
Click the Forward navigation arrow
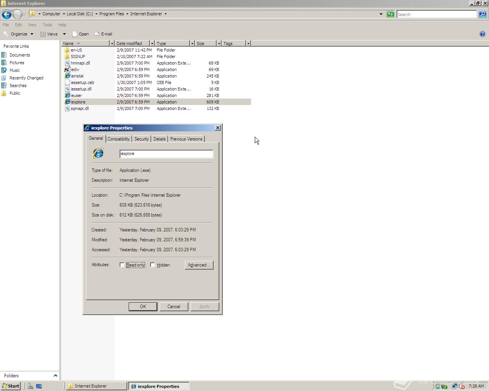pyautogui.click(x=17, y=15)
